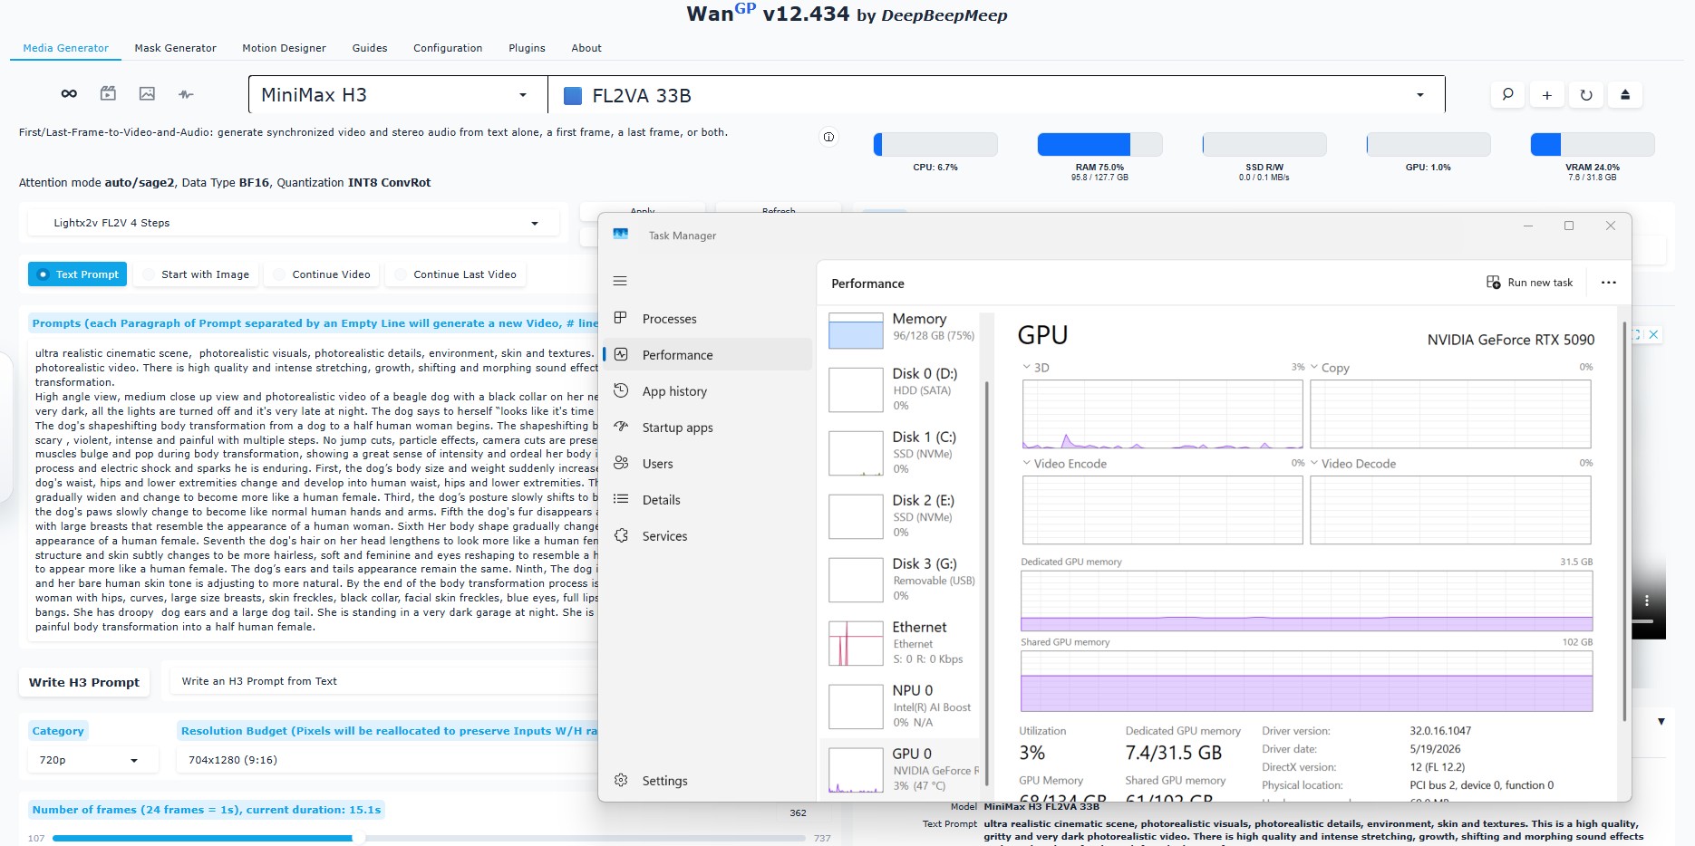Click the driver version value 32.0.16.1047
1695x846 pixels.
(1440, 731)
